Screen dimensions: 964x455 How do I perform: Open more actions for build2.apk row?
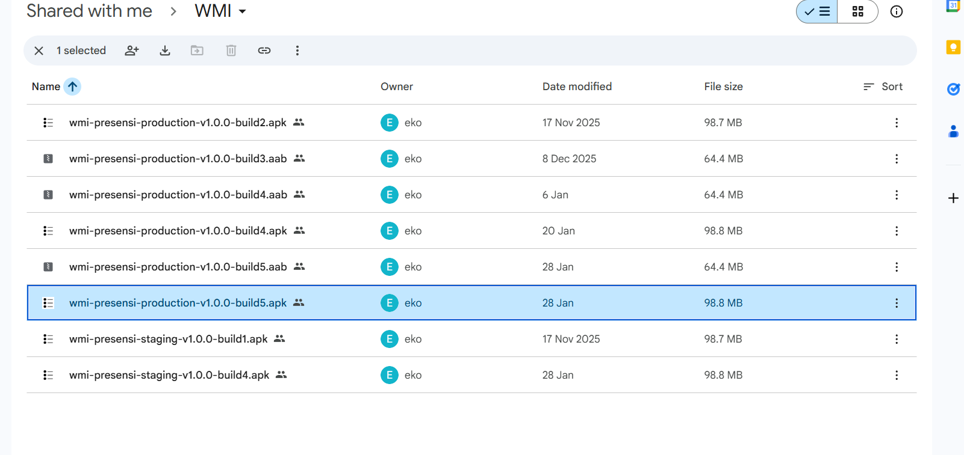(897, 123)
